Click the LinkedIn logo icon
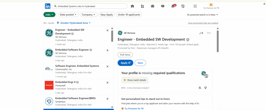 point(48,6)
